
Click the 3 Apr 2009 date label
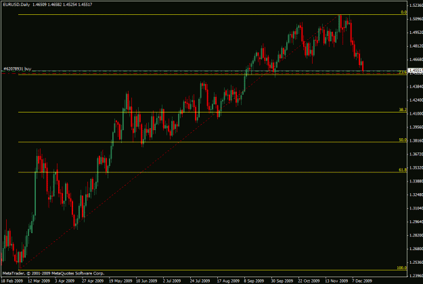point(65,281)
